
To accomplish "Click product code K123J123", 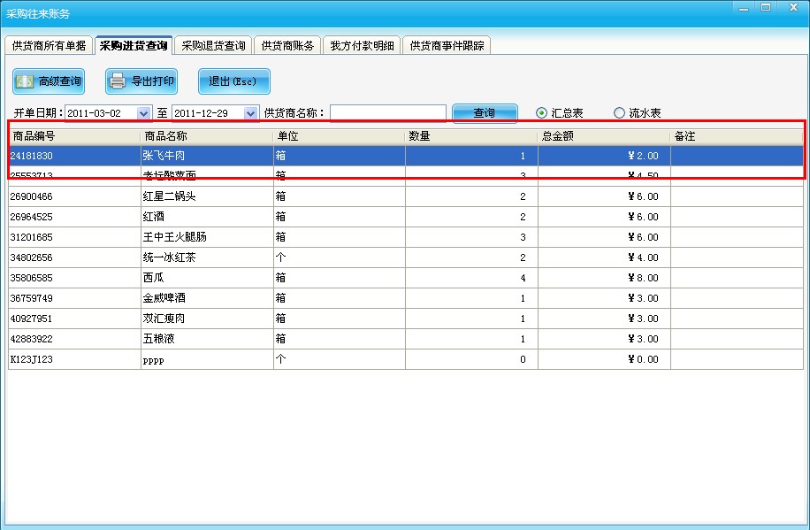I will pyautogui.click(x=32, y=359).
